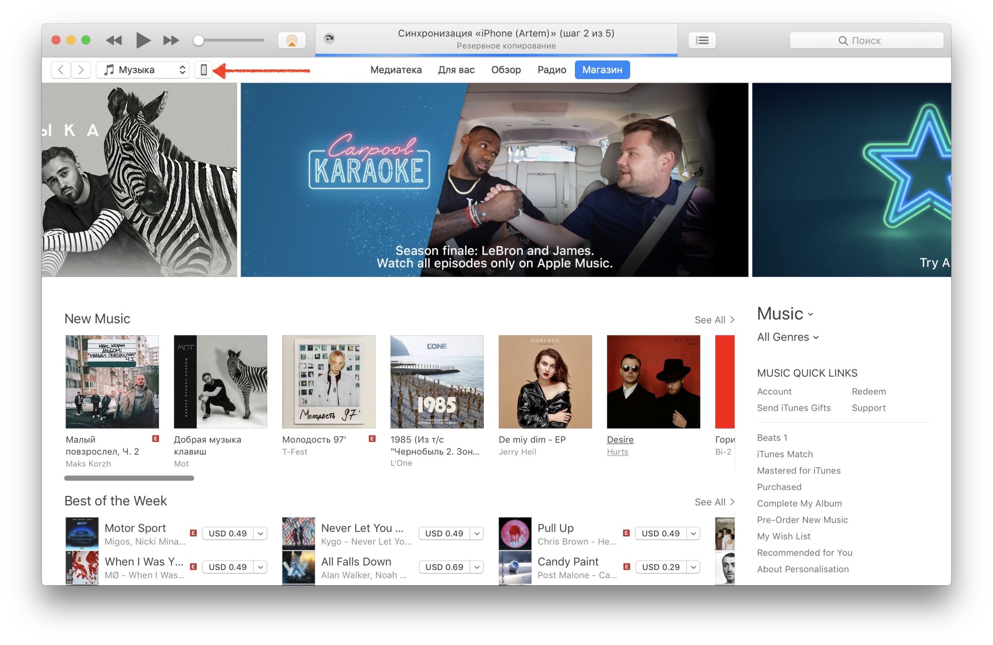The height and width of the screenshot is (645, 993).
Task: Open the zebra album banner on left
Action: pos(139,180)
